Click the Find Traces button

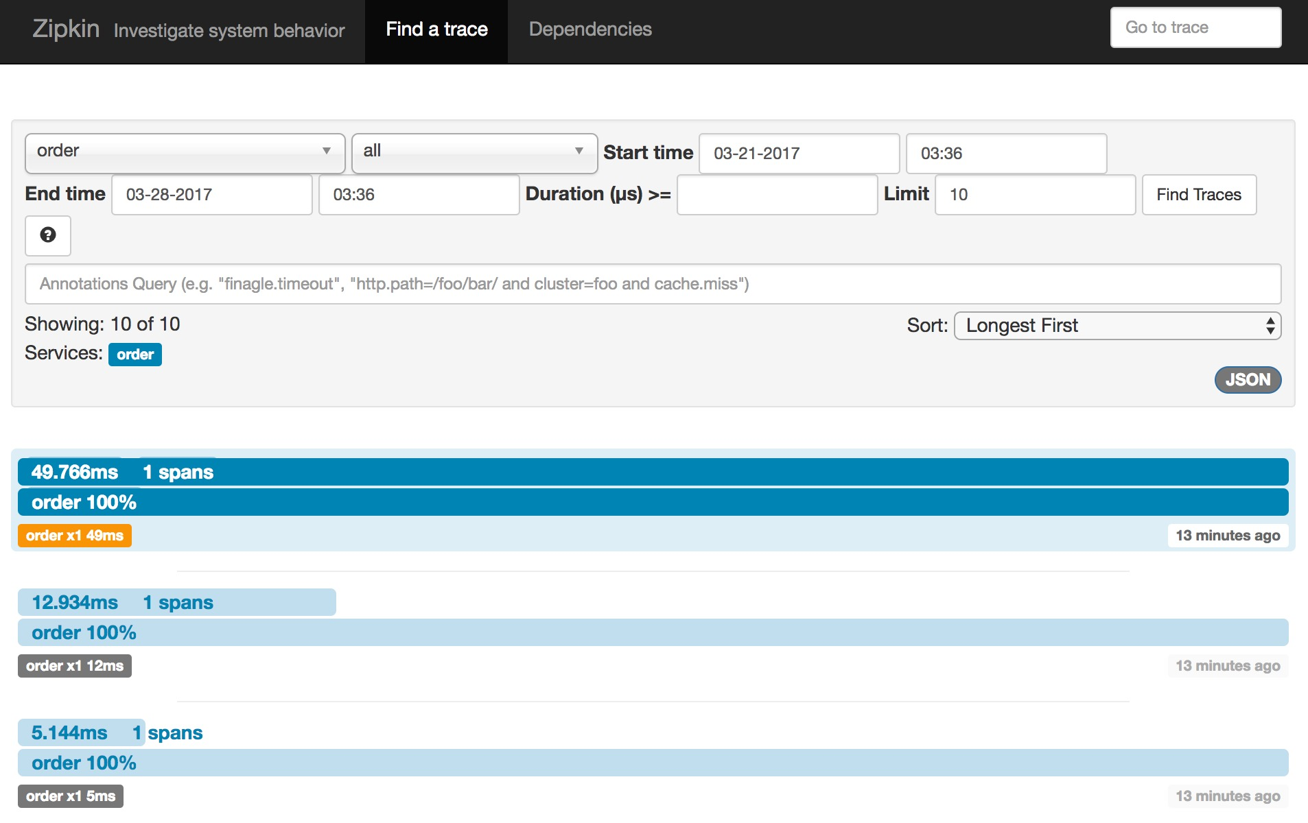(1199, 195)
